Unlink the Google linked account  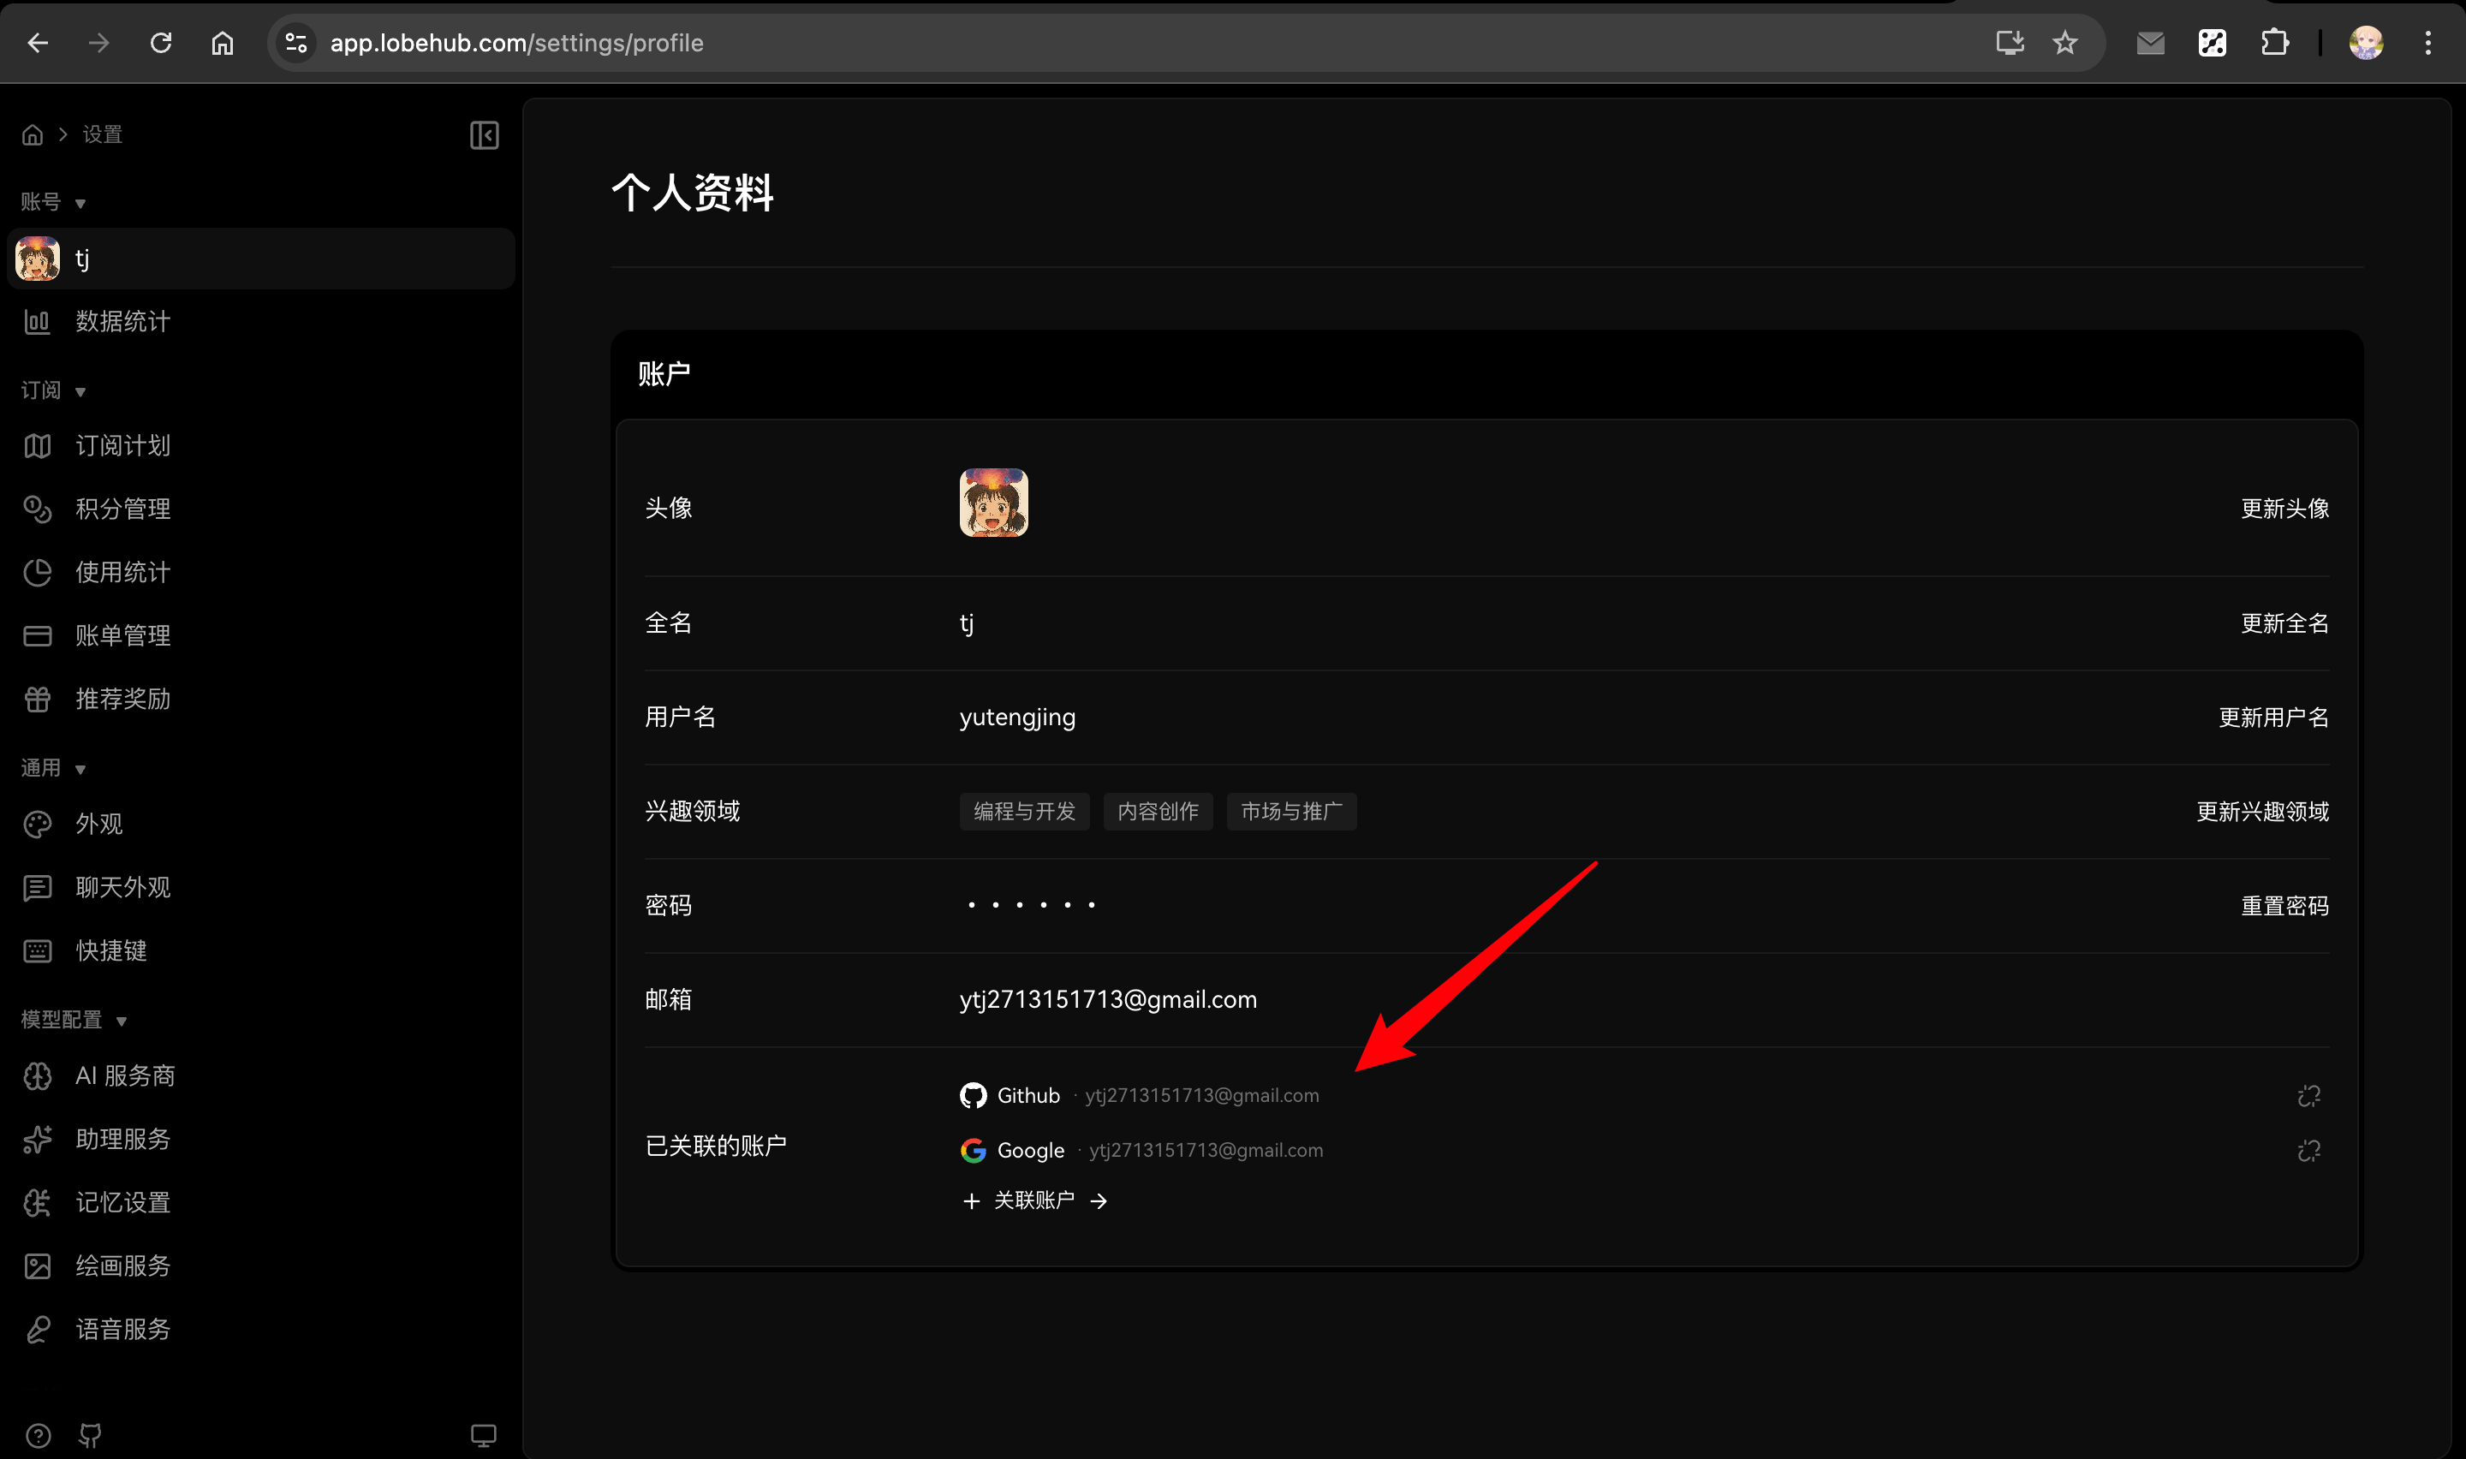point(2308,1150)
